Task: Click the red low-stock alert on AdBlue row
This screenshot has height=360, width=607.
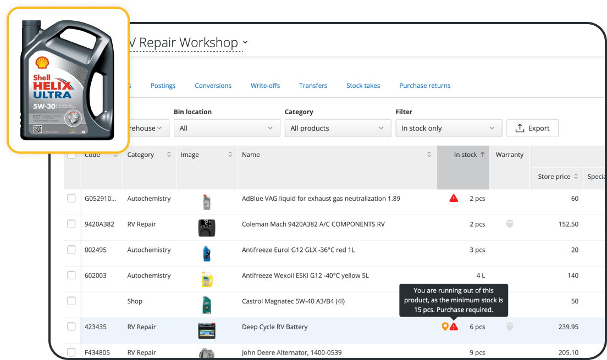Action: (453, 198)
